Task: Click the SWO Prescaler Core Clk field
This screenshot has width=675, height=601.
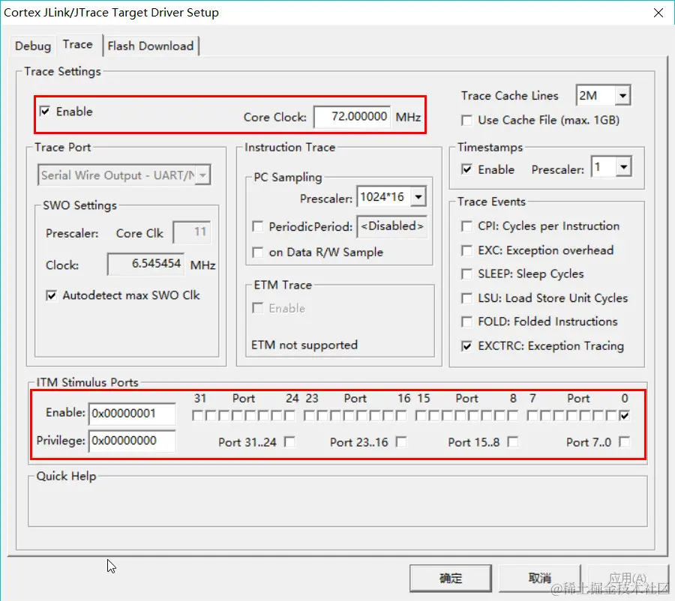Action: [192, 232]
